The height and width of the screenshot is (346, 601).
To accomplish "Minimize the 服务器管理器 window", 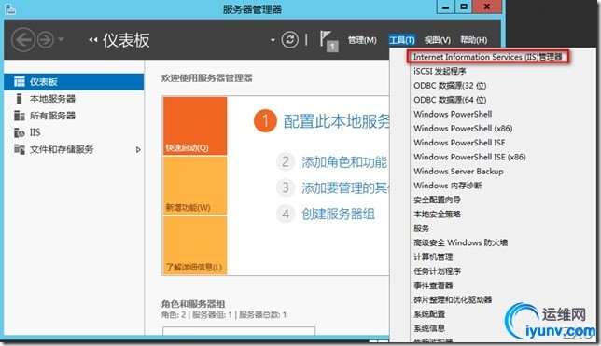I will click(445, 7).
